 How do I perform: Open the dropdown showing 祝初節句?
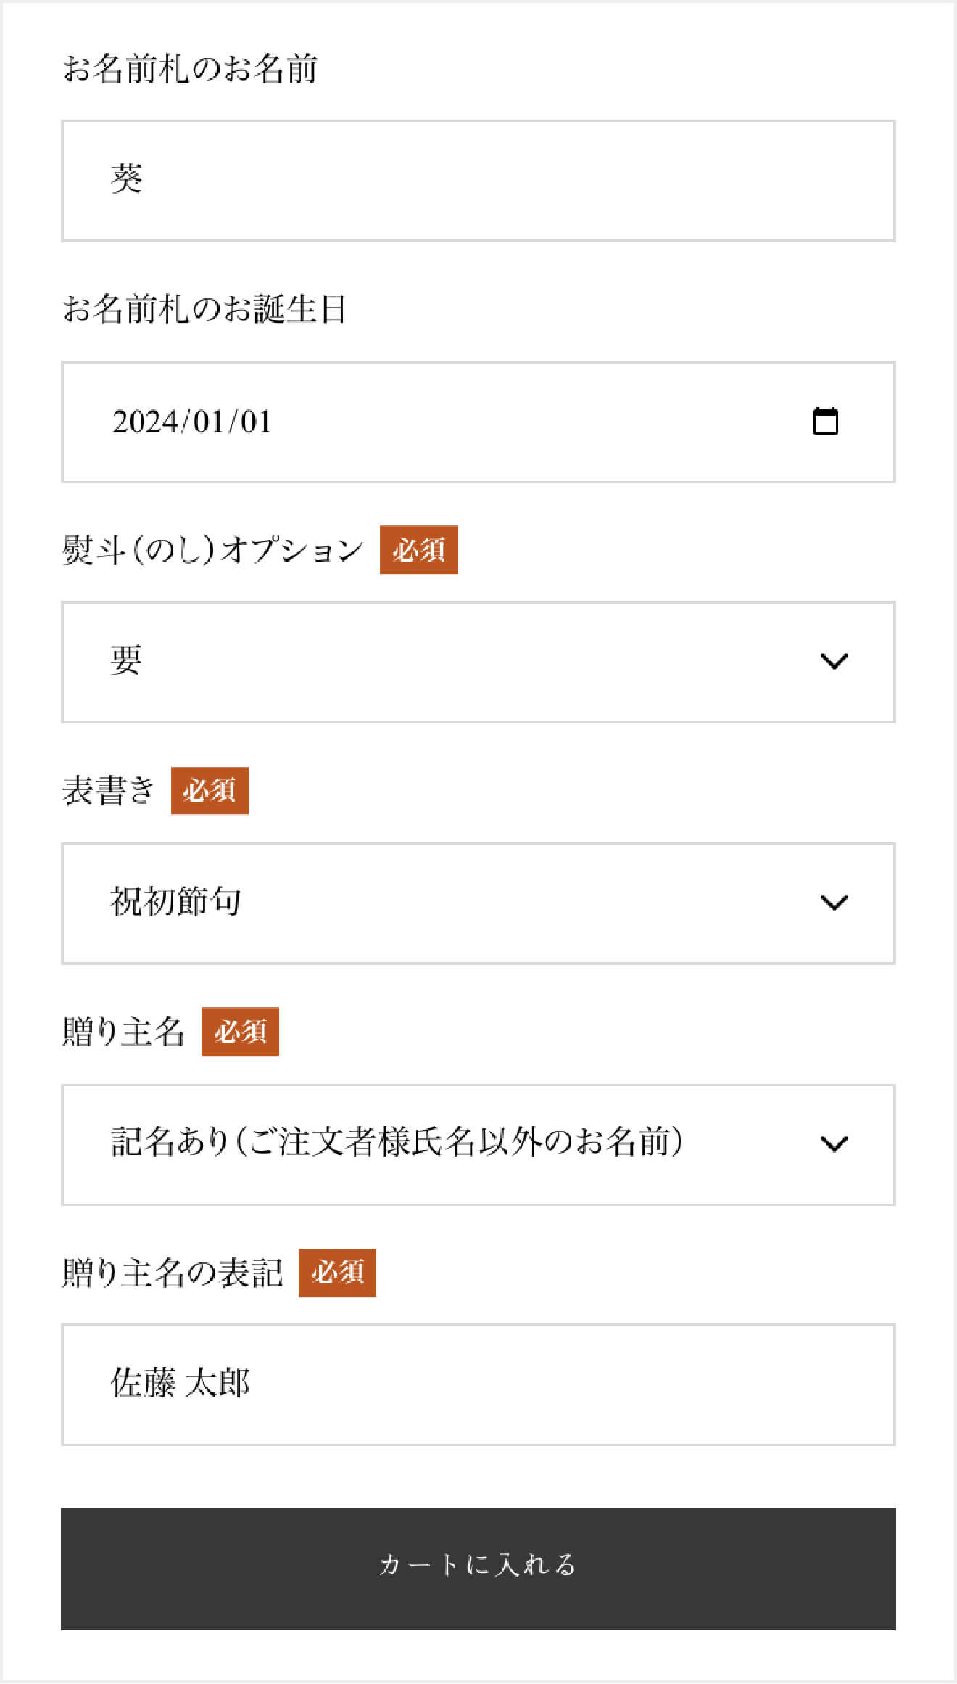[435, 903]
